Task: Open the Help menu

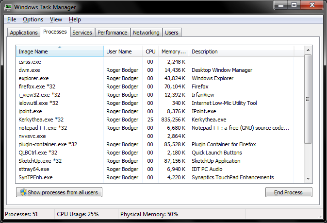Action: (x=75, y=19)
